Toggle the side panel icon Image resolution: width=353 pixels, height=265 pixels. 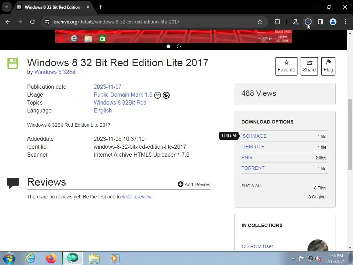320,22
